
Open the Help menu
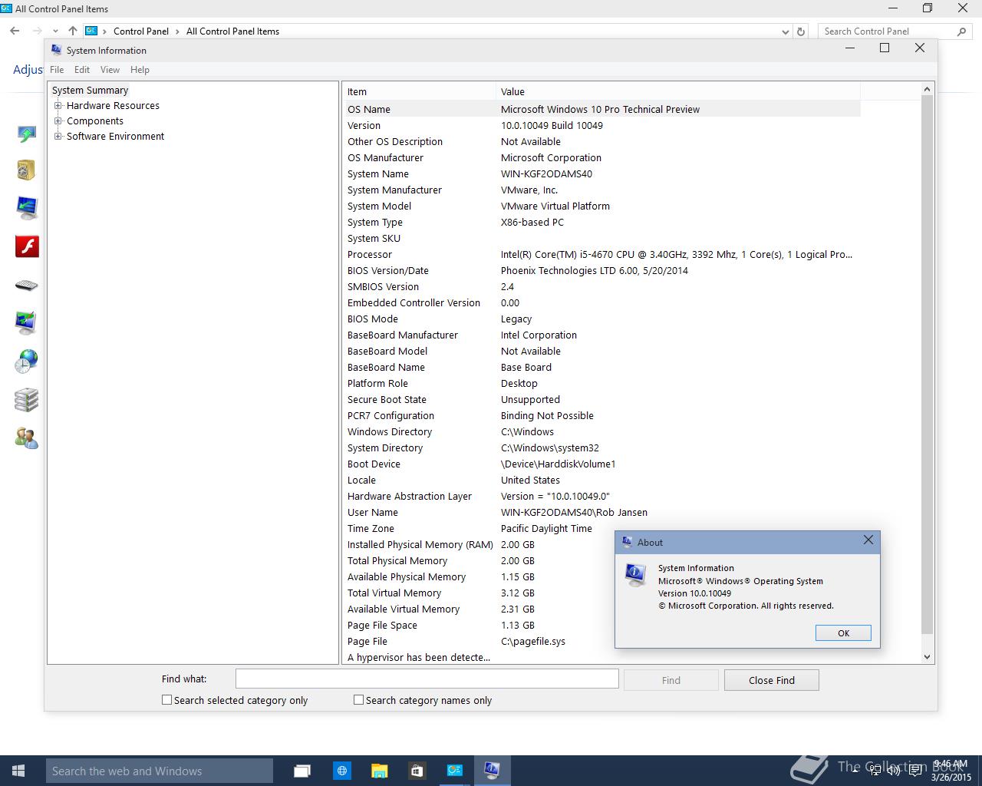point(140,70)
